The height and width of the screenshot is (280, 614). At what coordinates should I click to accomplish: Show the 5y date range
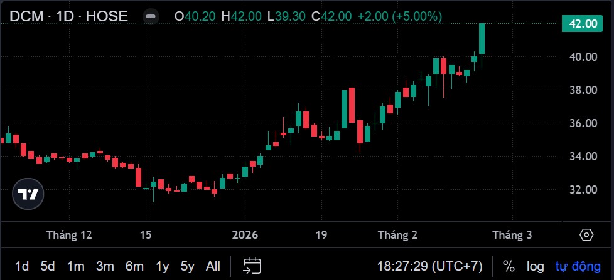coord(187,266)
